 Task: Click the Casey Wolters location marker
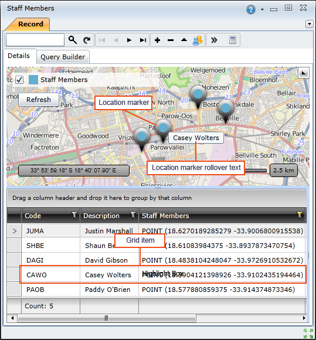coord(163,131)
